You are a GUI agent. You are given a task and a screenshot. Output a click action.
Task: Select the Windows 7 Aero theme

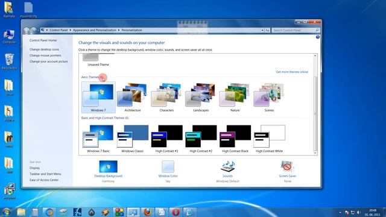click(98, 98)
